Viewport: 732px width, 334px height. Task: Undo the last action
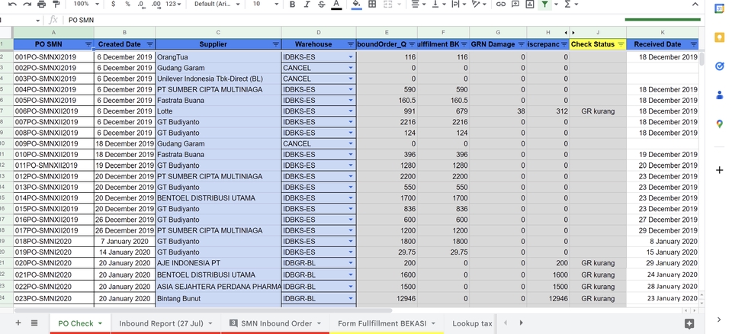(13, 5)
